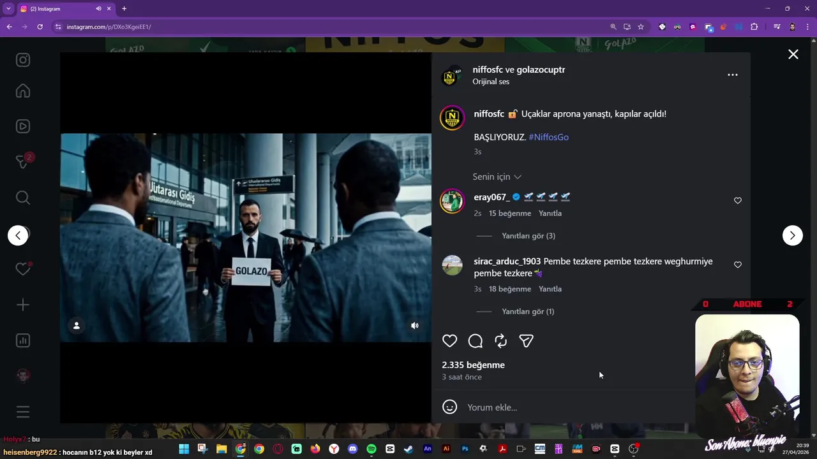817x459 pixels.
Task: Open Instagram search from sidebar
Action: [23, 198]
